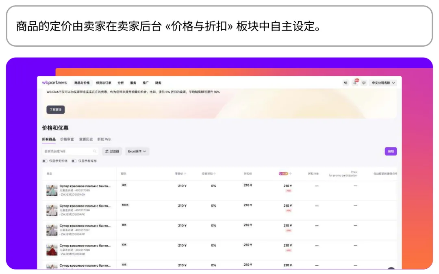This screenshot has width=439, height=274.
Task: Click the wbpartners logo
Action: pyautogui.click(x=54, y=83)
